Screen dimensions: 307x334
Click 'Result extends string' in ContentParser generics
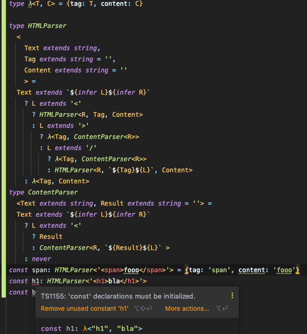coord(141,203)
